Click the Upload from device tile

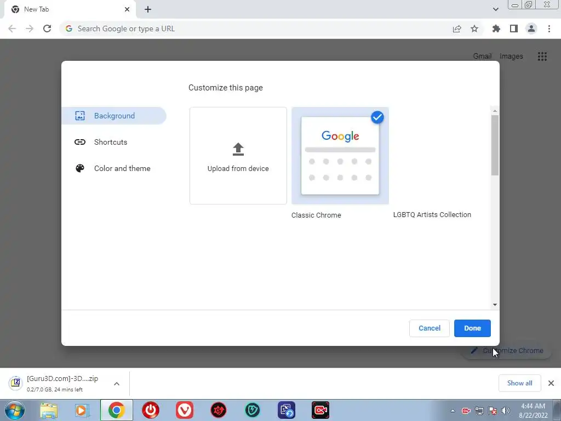click(238, 156)
